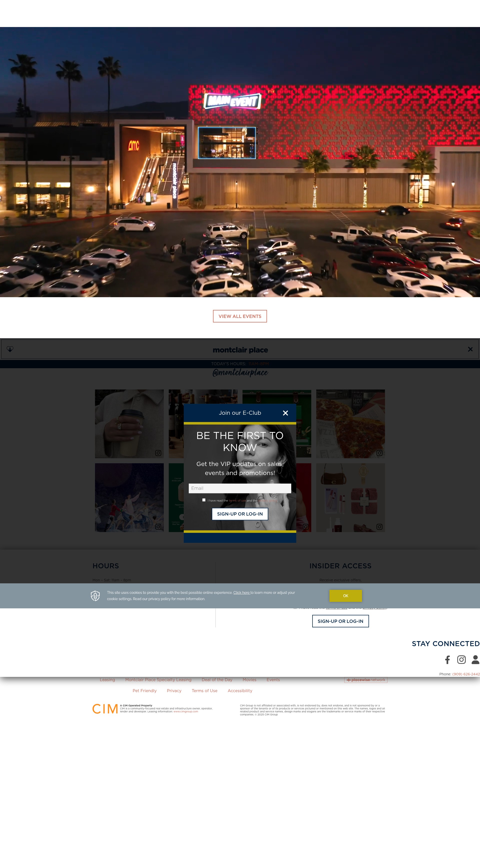The height and width of the screenshot is (859, 480).
Task: Click the VIEW ALL EVENTS button
Action: pyautogui.click(x=240, y=316)
